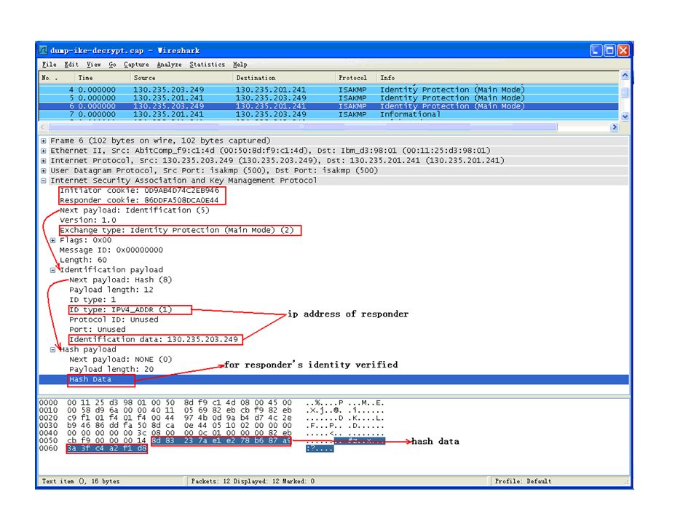This screenshot has height=524, width=699.
Task: Sort packets by the Destination column header
Action: pyautogui.click(x=284, y=78)
